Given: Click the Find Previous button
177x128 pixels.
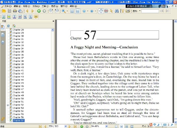Looking at the screenshot, I should tap(162, 11).
